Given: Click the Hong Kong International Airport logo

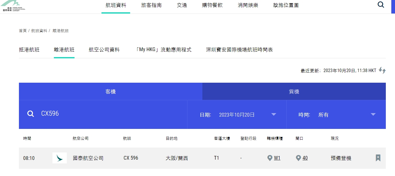Looking at the screenshot, I should (13, 6).
